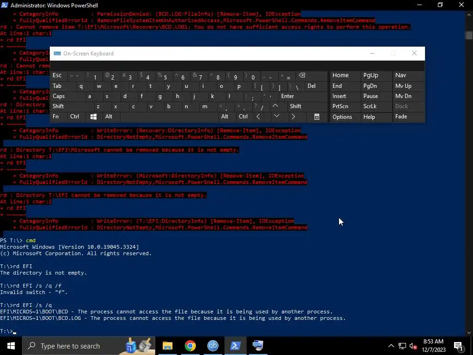Click the right arrow key on keyboard

(x=293, y=116)
